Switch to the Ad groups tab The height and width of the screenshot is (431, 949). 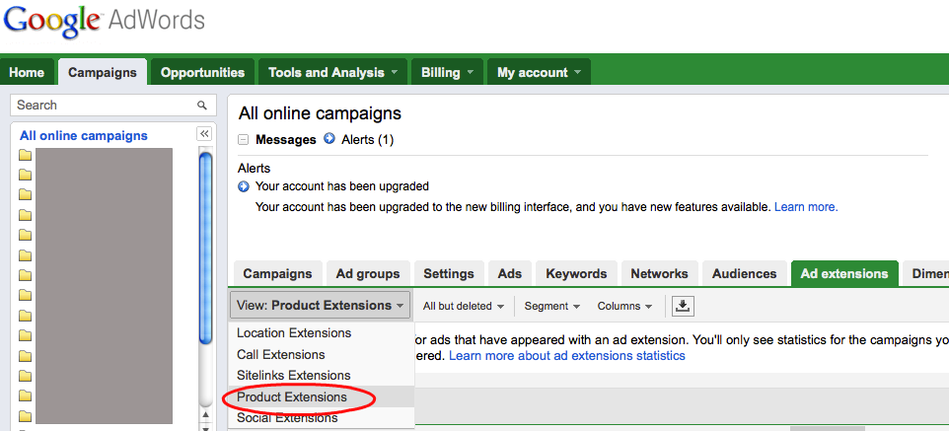(x=368, y=273)
